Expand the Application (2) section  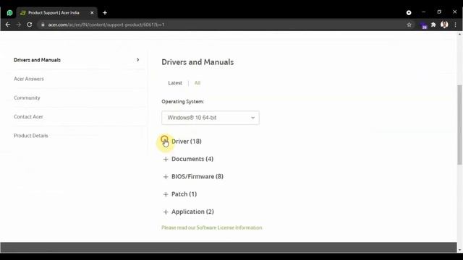pos(188,212)
